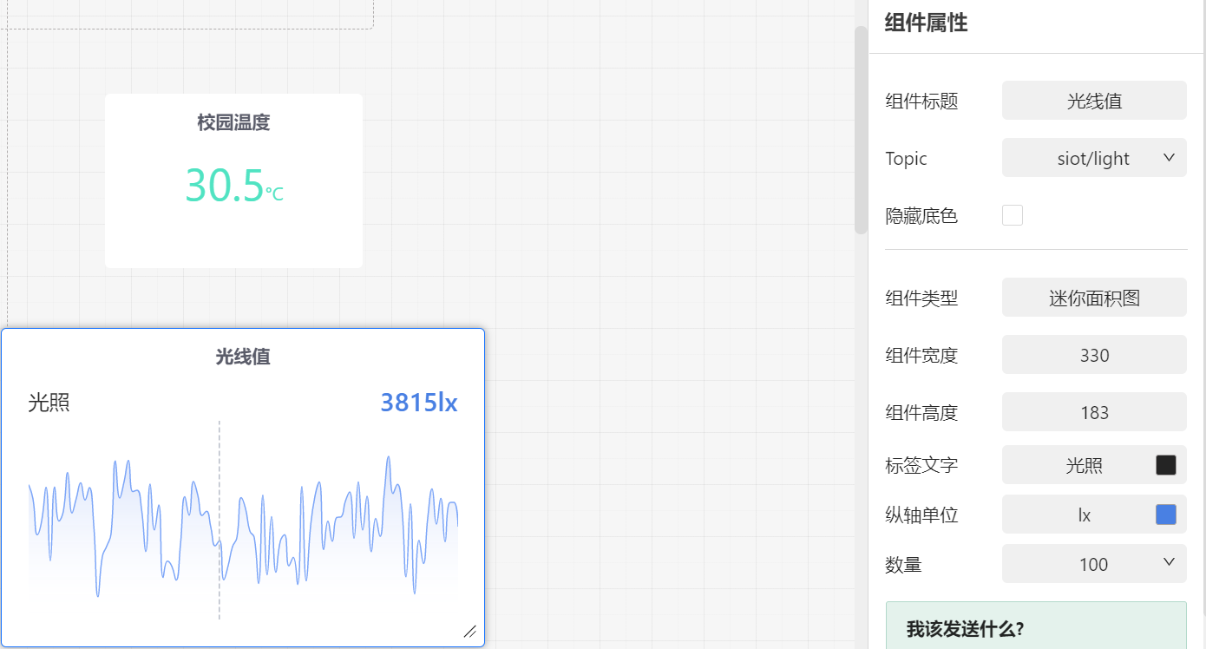
Task: Click the 3815lx value in the chart widget
Action: coord(418,403)
